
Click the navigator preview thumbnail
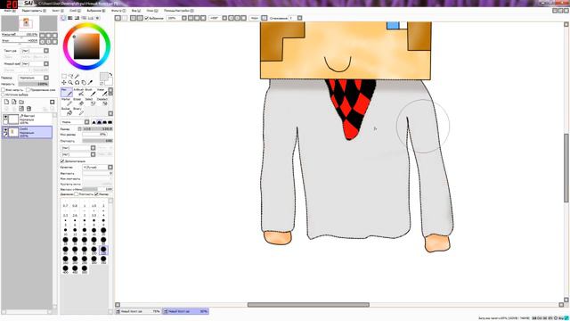click(x=29, y=24)
